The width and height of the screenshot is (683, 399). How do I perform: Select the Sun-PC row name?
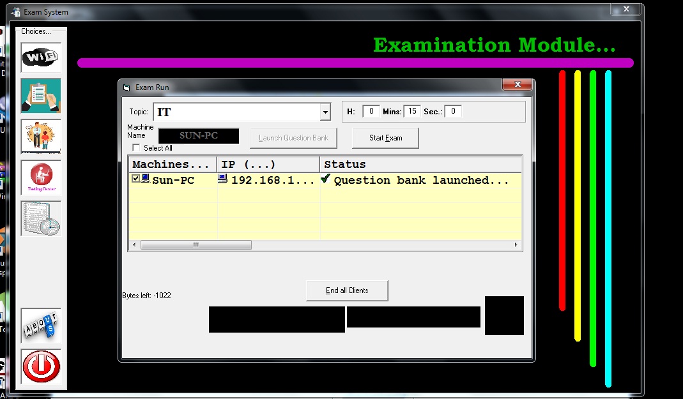(x=173, y=180)
